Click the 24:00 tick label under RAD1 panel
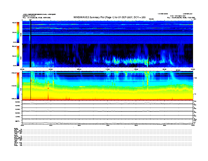The image size is (208, 161). (x=193, y=69)
